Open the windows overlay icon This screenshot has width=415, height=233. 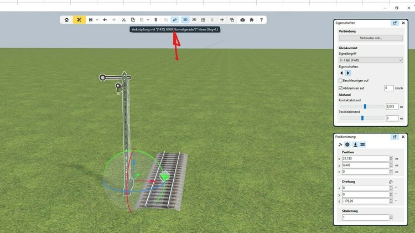232,20
